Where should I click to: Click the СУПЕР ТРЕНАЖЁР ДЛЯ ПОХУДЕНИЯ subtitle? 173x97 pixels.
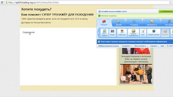coord(68,15)
